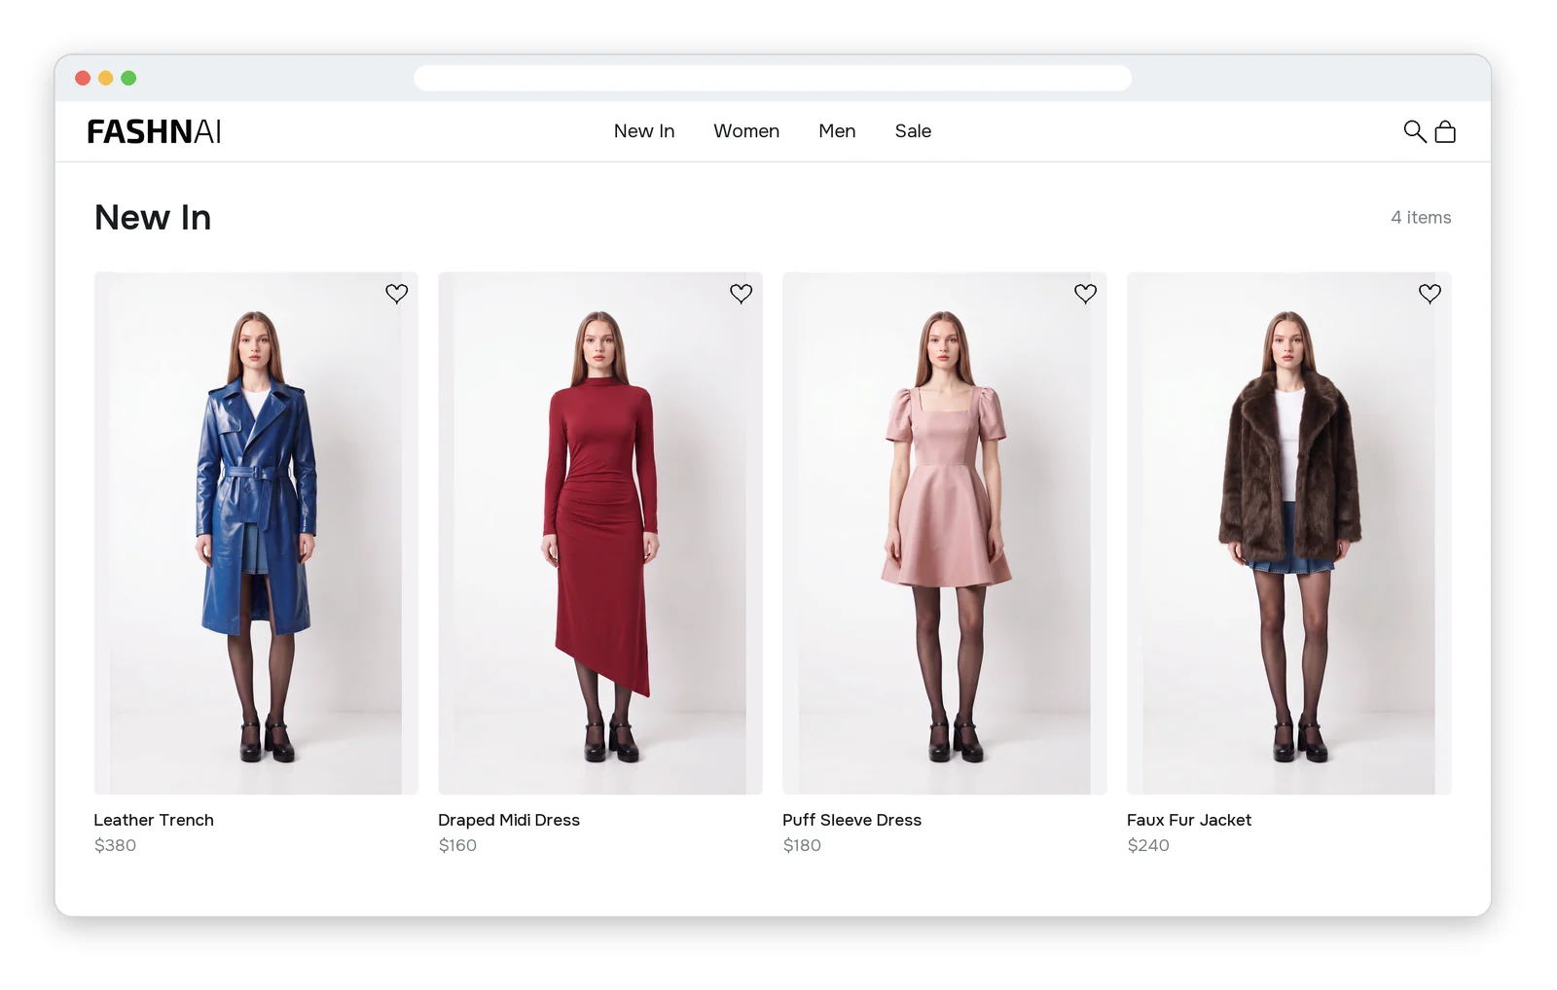
Task: Click the Draped Midi Dress title link
Action: point(509,820)
